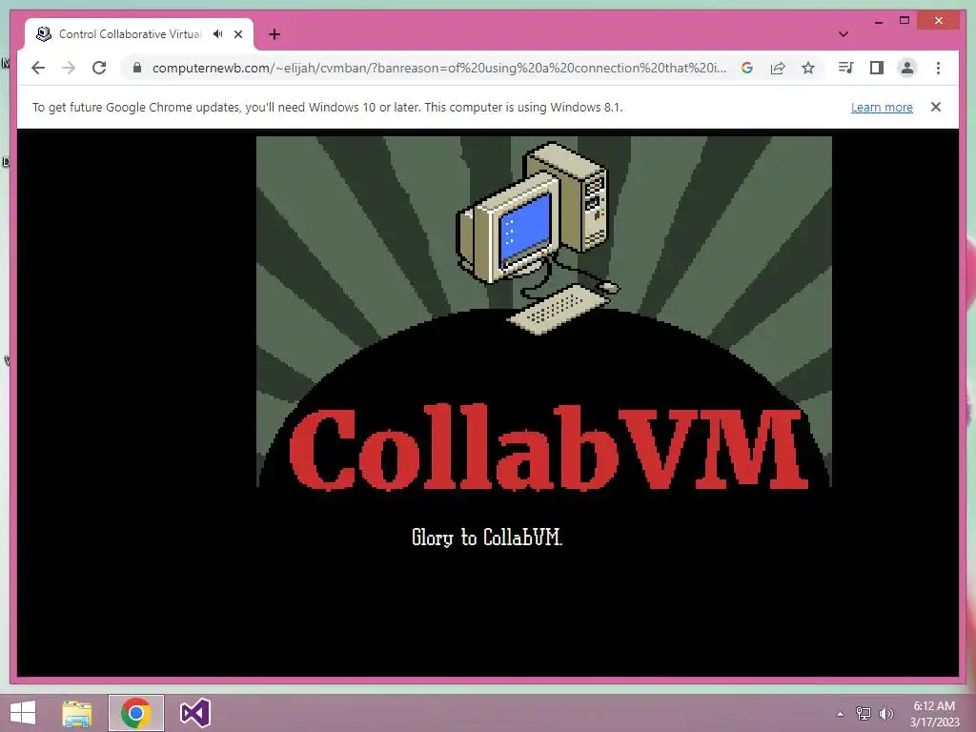The height and width of the screenshot is (732, 976).
Task: Click the taskbar clock showing 6:12 AM
Action: click(934, 714)
